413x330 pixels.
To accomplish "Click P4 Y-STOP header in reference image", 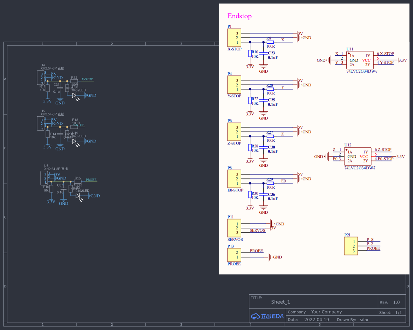I will [x=234, y=85].
